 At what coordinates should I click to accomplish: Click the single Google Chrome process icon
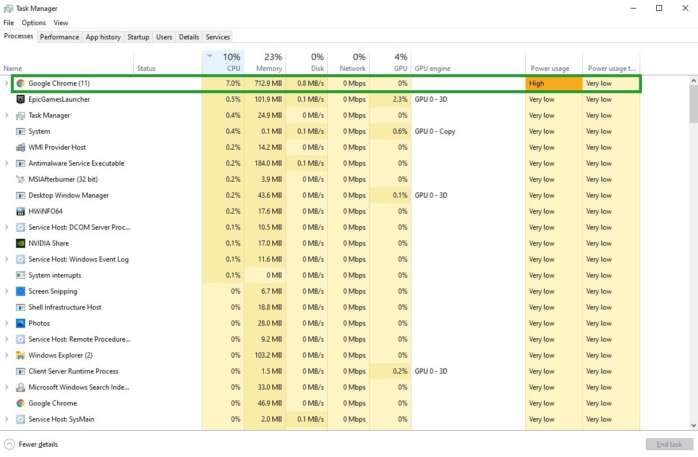pos(21,403)
